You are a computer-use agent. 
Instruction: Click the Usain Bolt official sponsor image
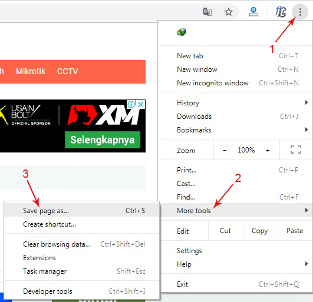(x=25, y=115)
